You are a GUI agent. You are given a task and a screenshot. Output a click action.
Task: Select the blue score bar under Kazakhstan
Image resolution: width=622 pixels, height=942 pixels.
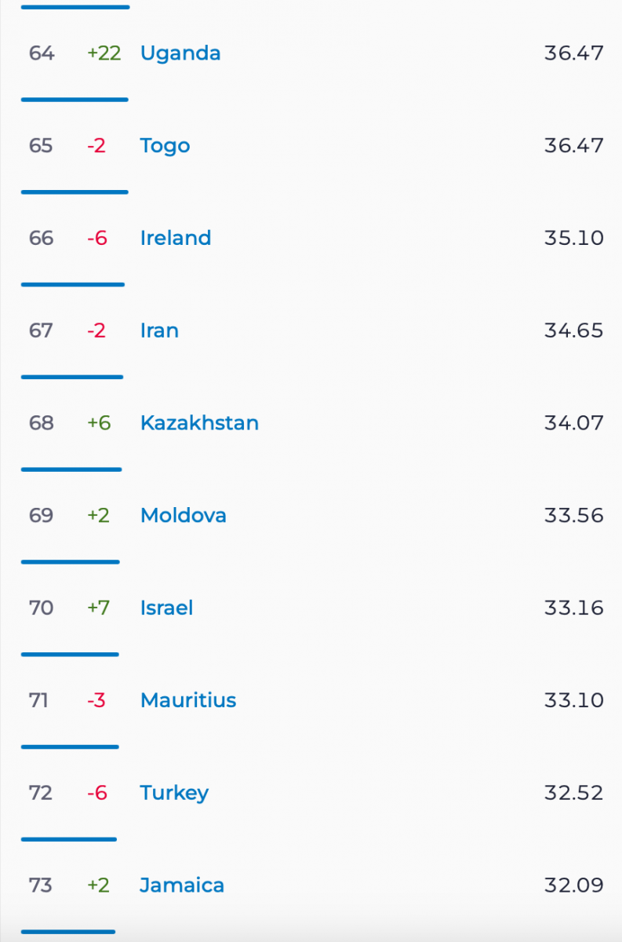tap(71, 469)
